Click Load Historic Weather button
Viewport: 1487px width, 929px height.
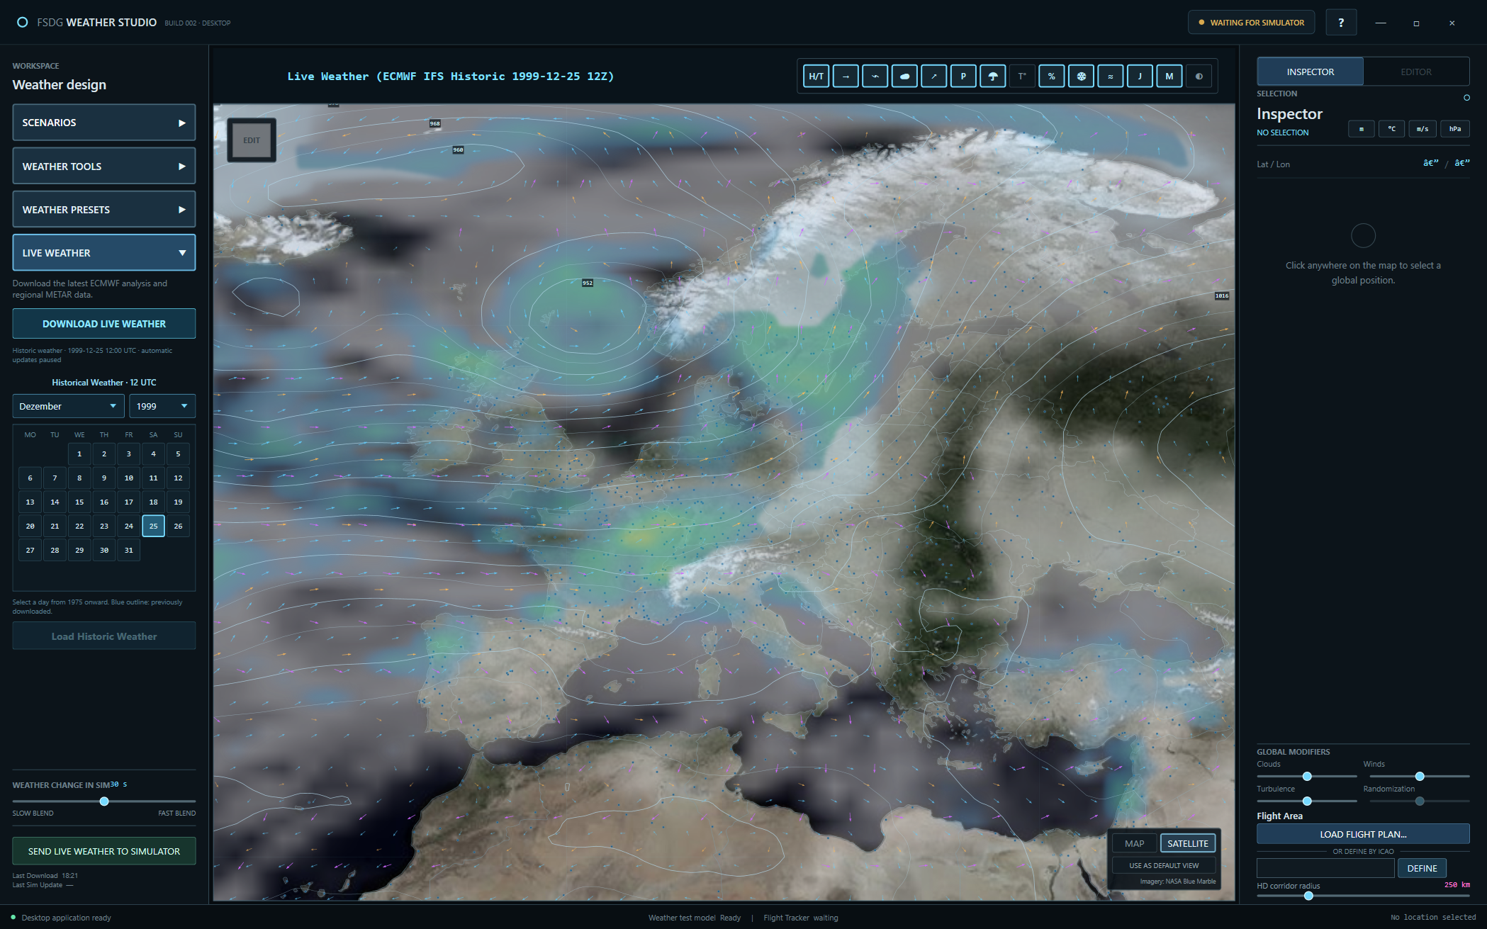pos(104,636)
